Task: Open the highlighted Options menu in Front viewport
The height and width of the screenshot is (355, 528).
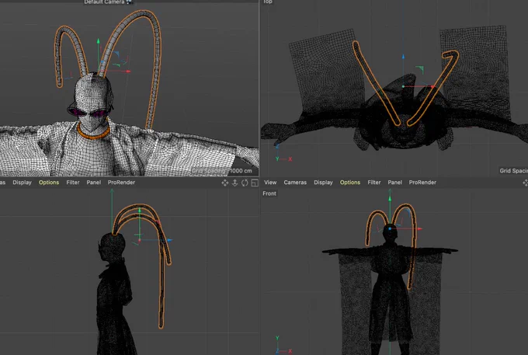Action: tap(350, 183)
